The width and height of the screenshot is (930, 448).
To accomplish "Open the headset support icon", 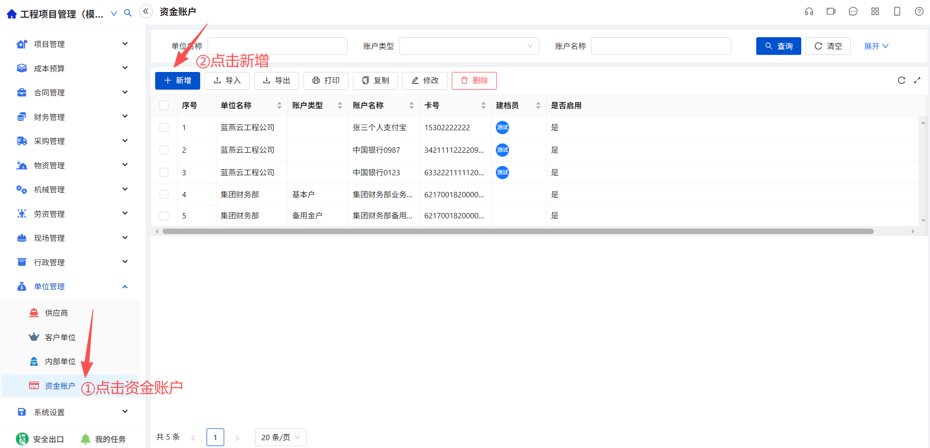I will pyautogui.click(x=809, y=11).
